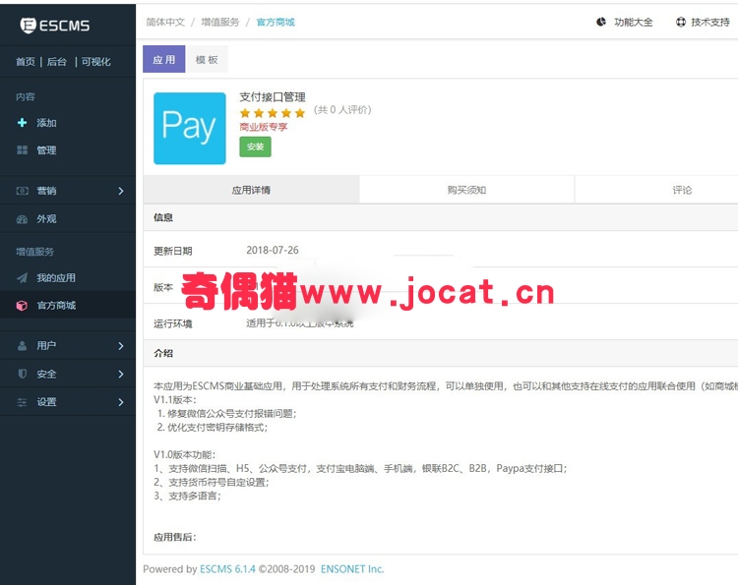The width and height of the screenshot is (738, 585).
Task: Click the pink cube icon for 官方商城
Action: (22, 305)
